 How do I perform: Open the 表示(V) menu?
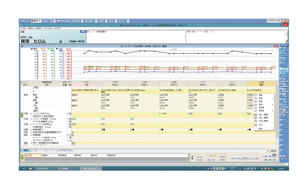(x=31, y=28)
